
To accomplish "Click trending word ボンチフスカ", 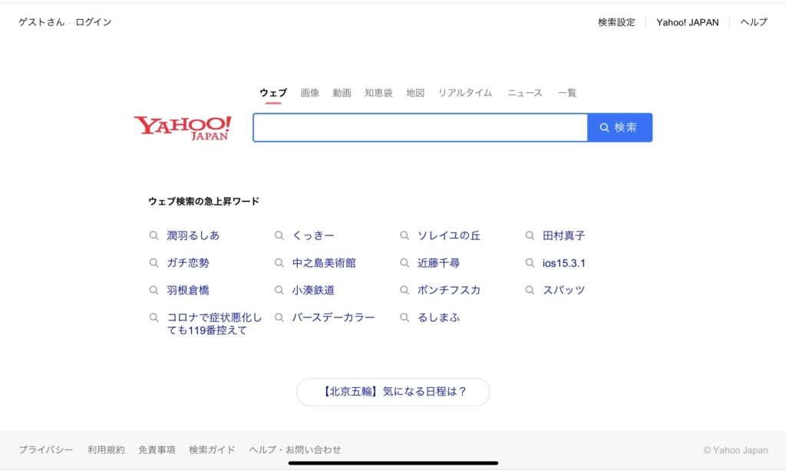I will (x=448, y=290).
